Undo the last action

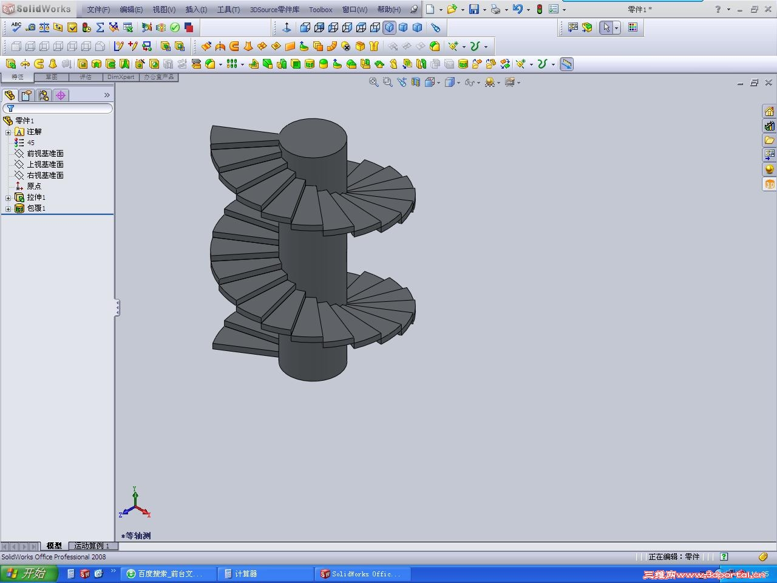coord(517,9)
